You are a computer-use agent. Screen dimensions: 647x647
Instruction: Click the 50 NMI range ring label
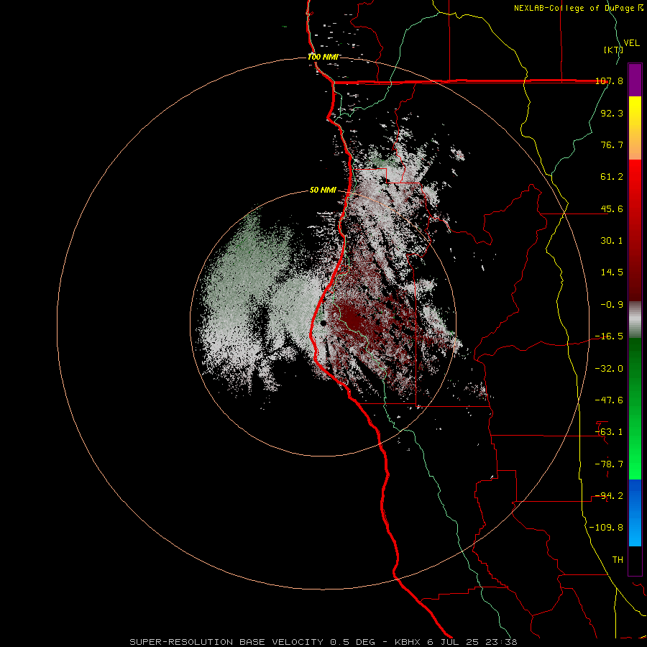click(x=323, y=191)
